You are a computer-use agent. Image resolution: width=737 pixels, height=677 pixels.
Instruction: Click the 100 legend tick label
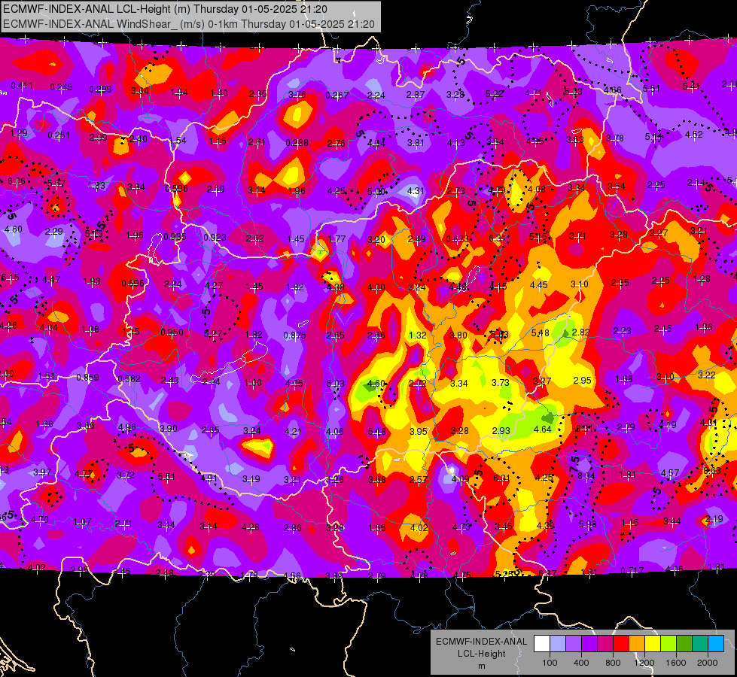(x=550, y=663)
